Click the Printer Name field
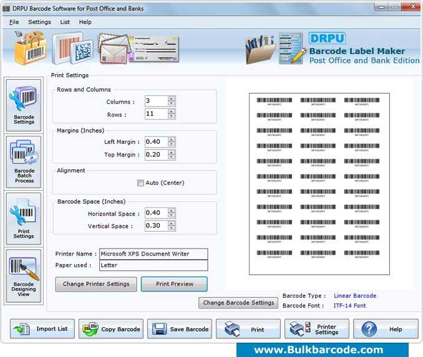This screenshot has width=423, height=357. click(x=153, y=254)
